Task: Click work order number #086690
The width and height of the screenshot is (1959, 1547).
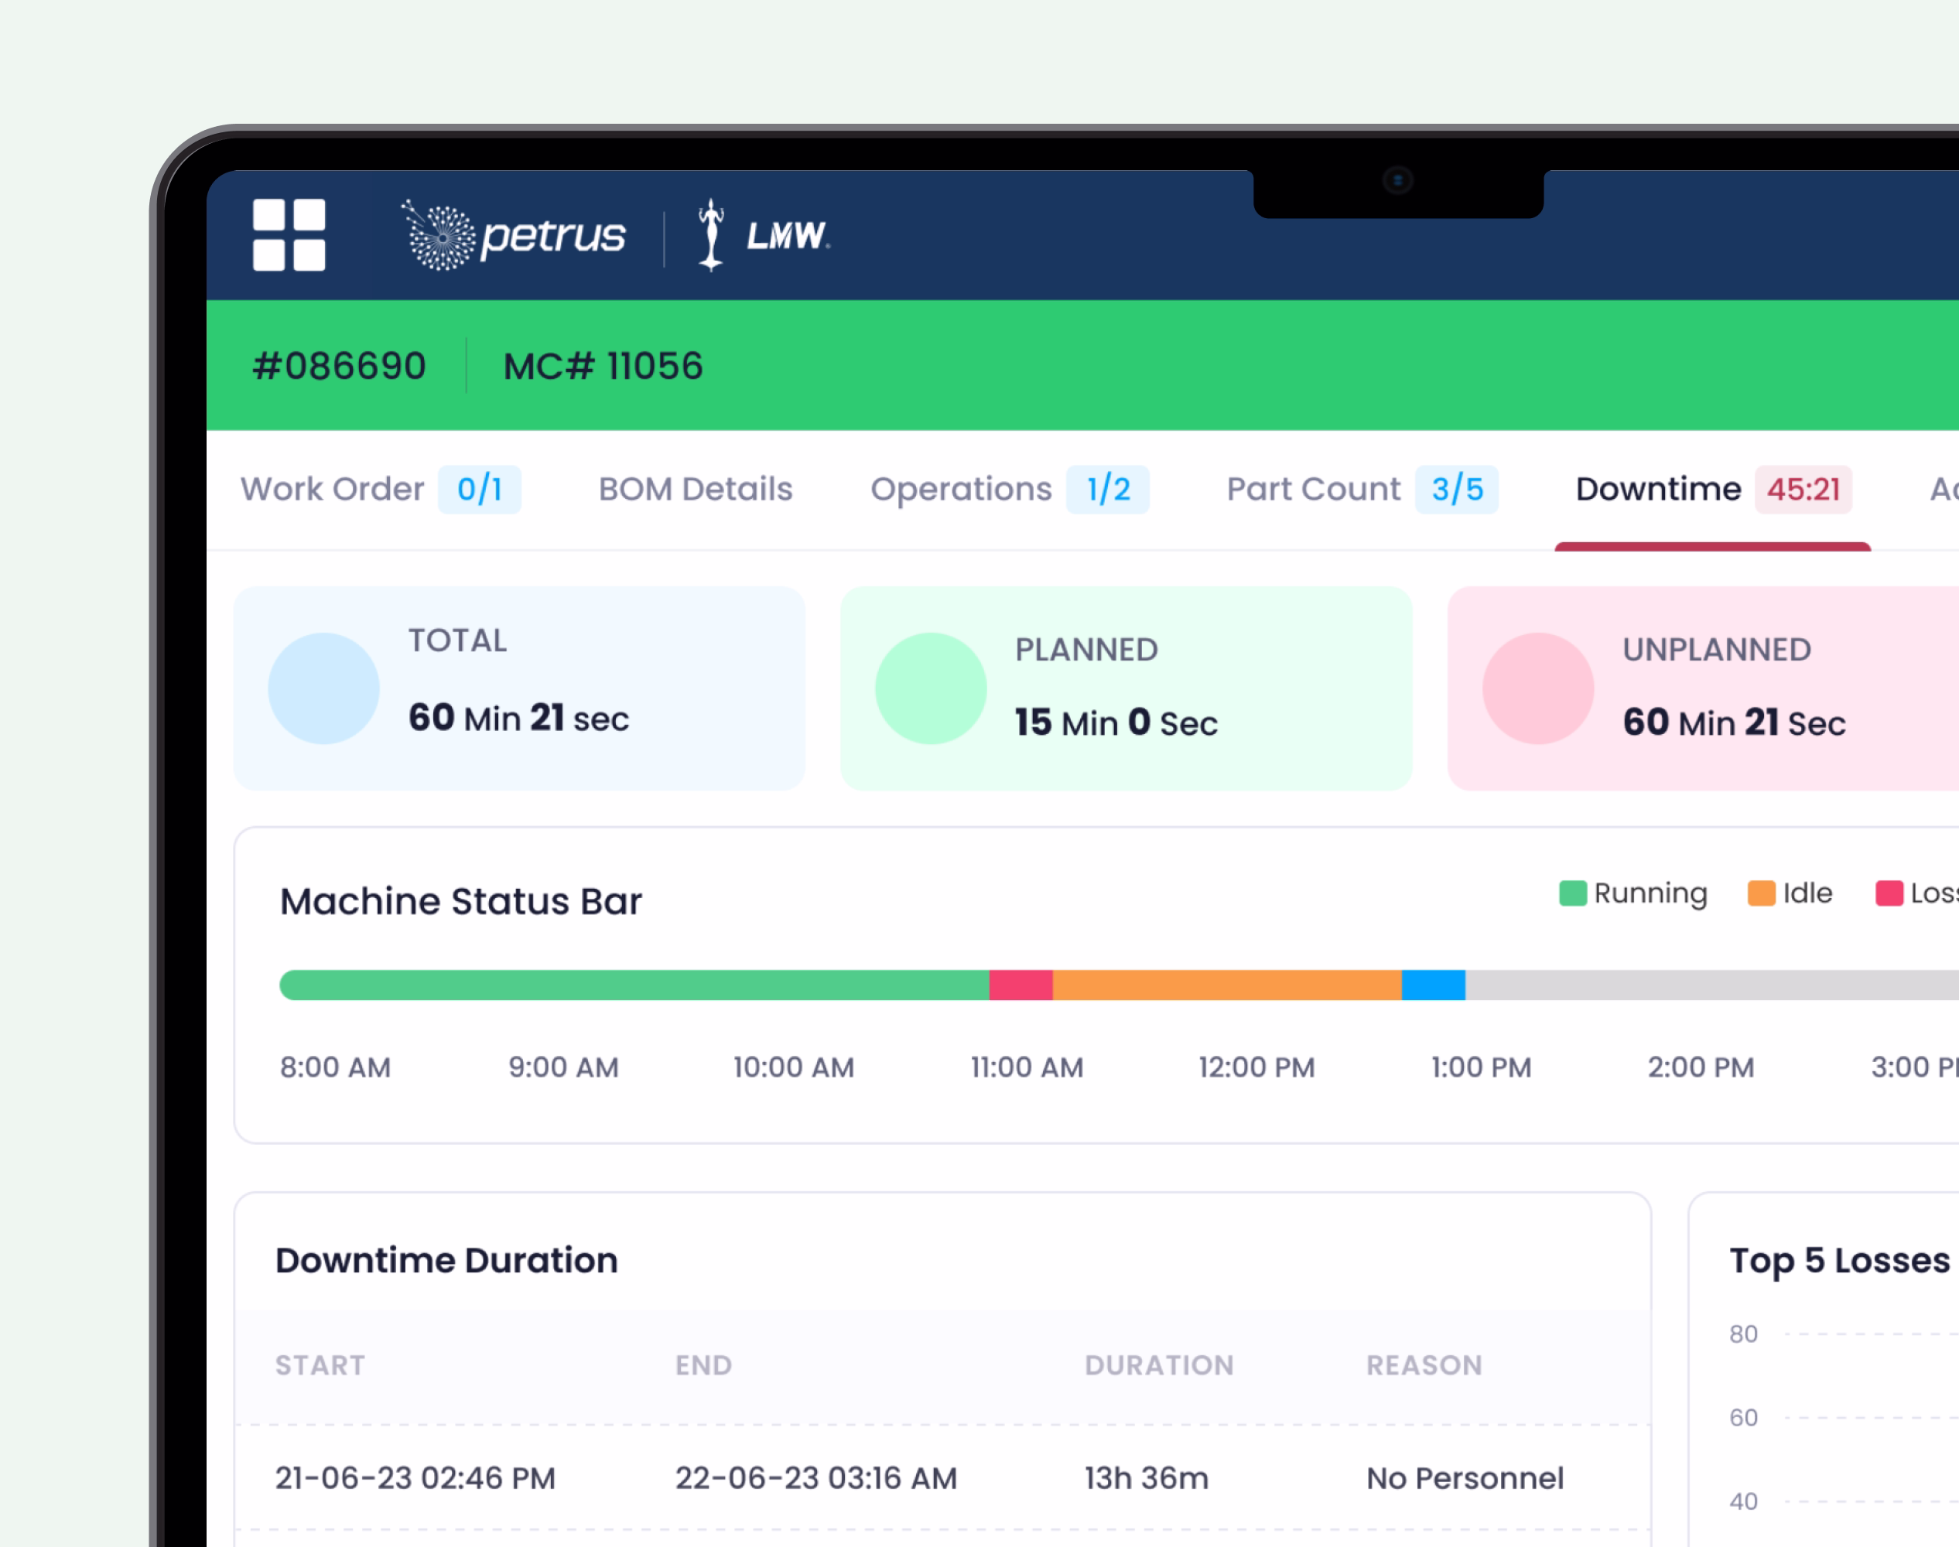Action: pyautogui.click(x=340, y=366)
